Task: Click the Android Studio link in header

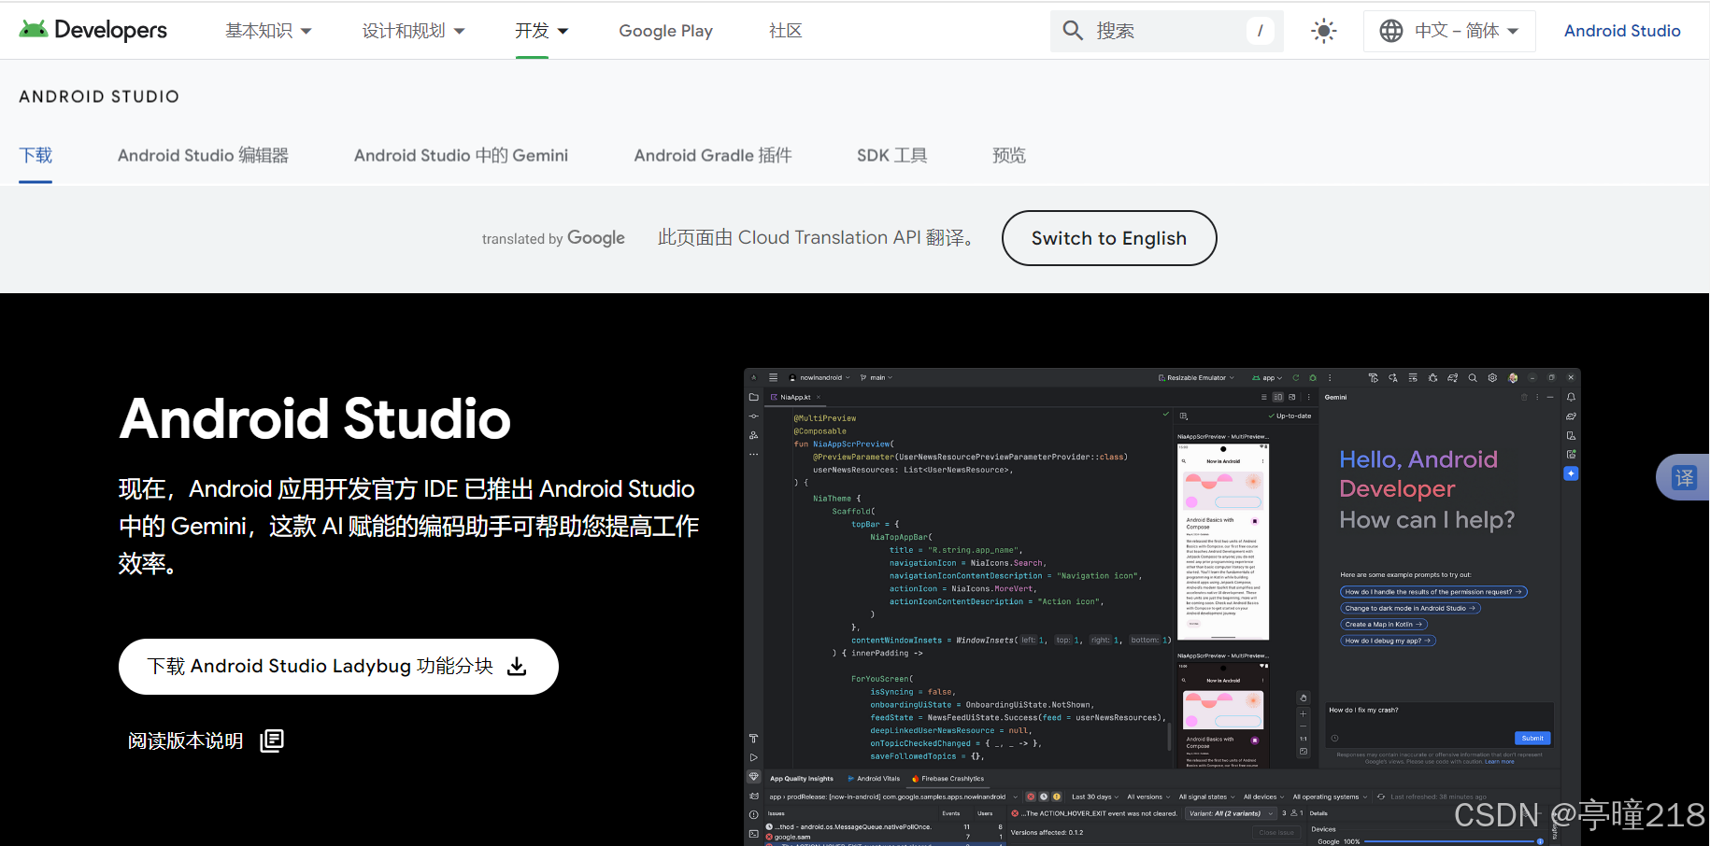Action: tap(1622, 31)
